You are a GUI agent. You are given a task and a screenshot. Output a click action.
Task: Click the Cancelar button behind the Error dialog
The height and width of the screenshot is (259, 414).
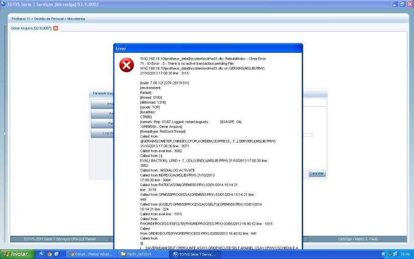pyautogui.click(x=317, y=174)
